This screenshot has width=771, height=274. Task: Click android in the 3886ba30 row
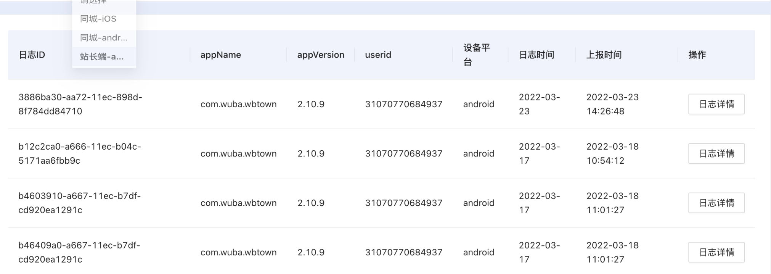click(x=479, y=104)
